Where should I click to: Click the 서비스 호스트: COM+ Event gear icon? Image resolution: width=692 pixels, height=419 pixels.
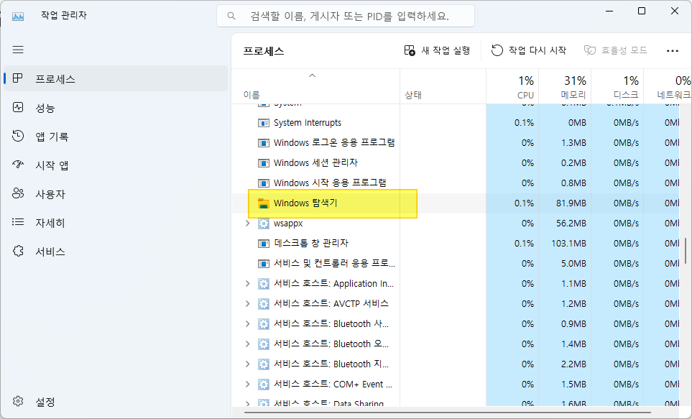(x=264, y=384)
